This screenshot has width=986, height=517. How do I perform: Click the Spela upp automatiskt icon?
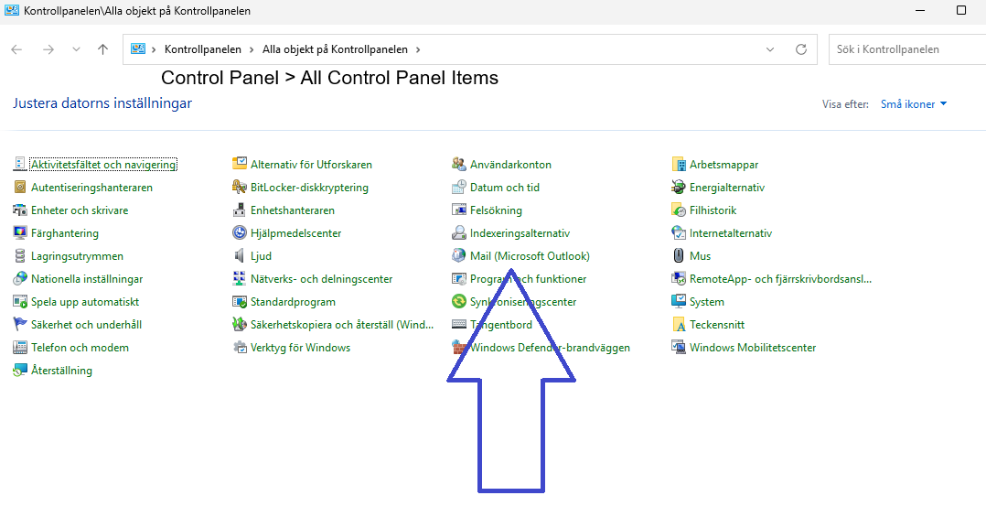click(20, 302)
